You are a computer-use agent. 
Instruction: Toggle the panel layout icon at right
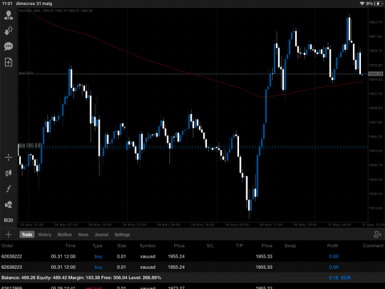(x=377, y=235)
